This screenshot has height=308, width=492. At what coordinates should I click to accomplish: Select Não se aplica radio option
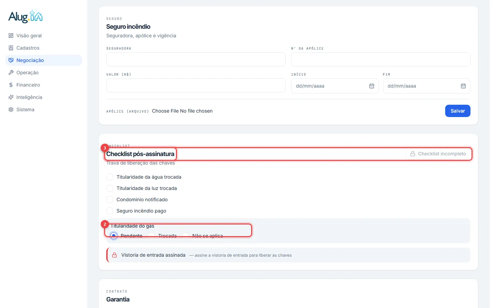coord(186,236)
